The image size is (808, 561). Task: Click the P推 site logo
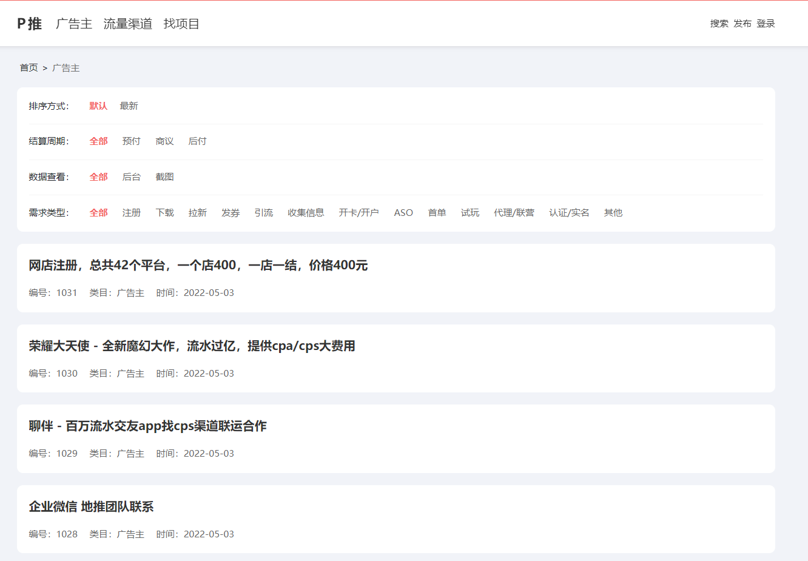click(29, 24)
